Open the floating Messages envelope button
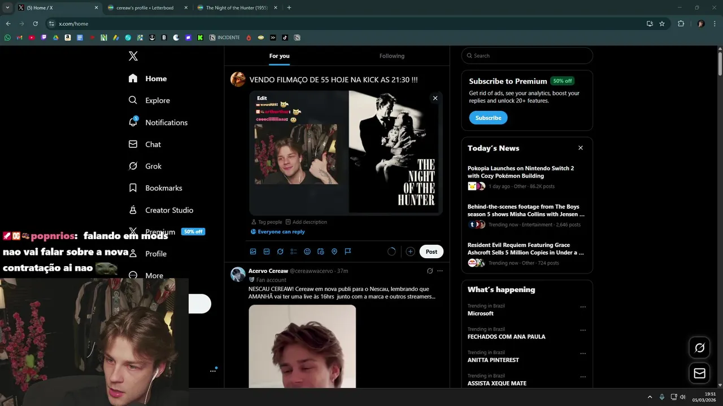723x406 pixels. coord(699,373)
